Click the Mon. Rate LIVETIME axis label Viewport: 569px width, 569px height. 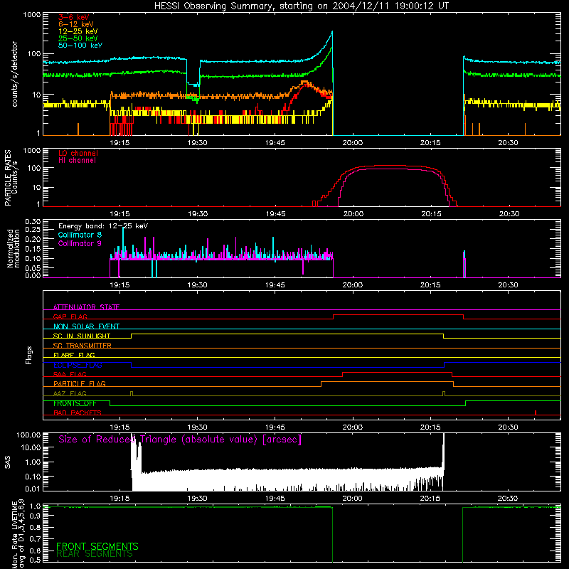pyautogui.click(x=18, y=536)
